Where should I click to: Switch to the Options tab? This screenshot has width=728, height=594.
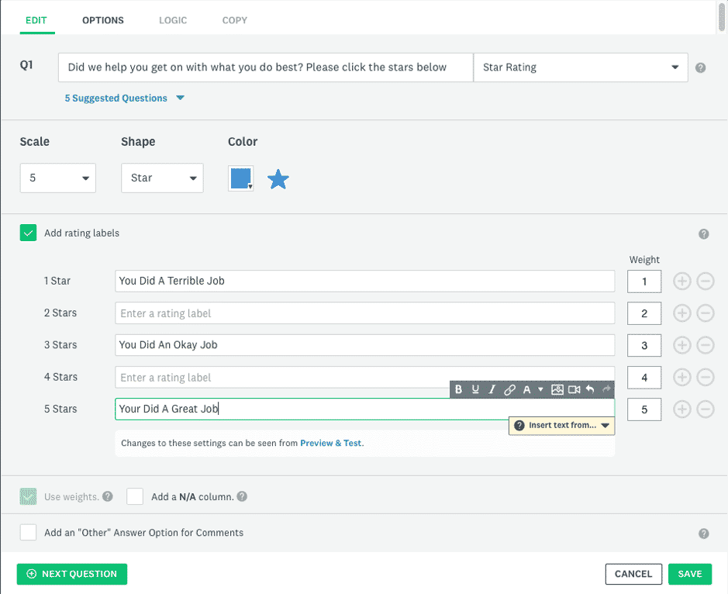103,20
